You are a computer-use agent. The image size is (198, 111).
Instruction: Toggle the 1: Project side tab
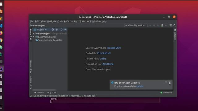pyautogui.click(x=31, y=34)
